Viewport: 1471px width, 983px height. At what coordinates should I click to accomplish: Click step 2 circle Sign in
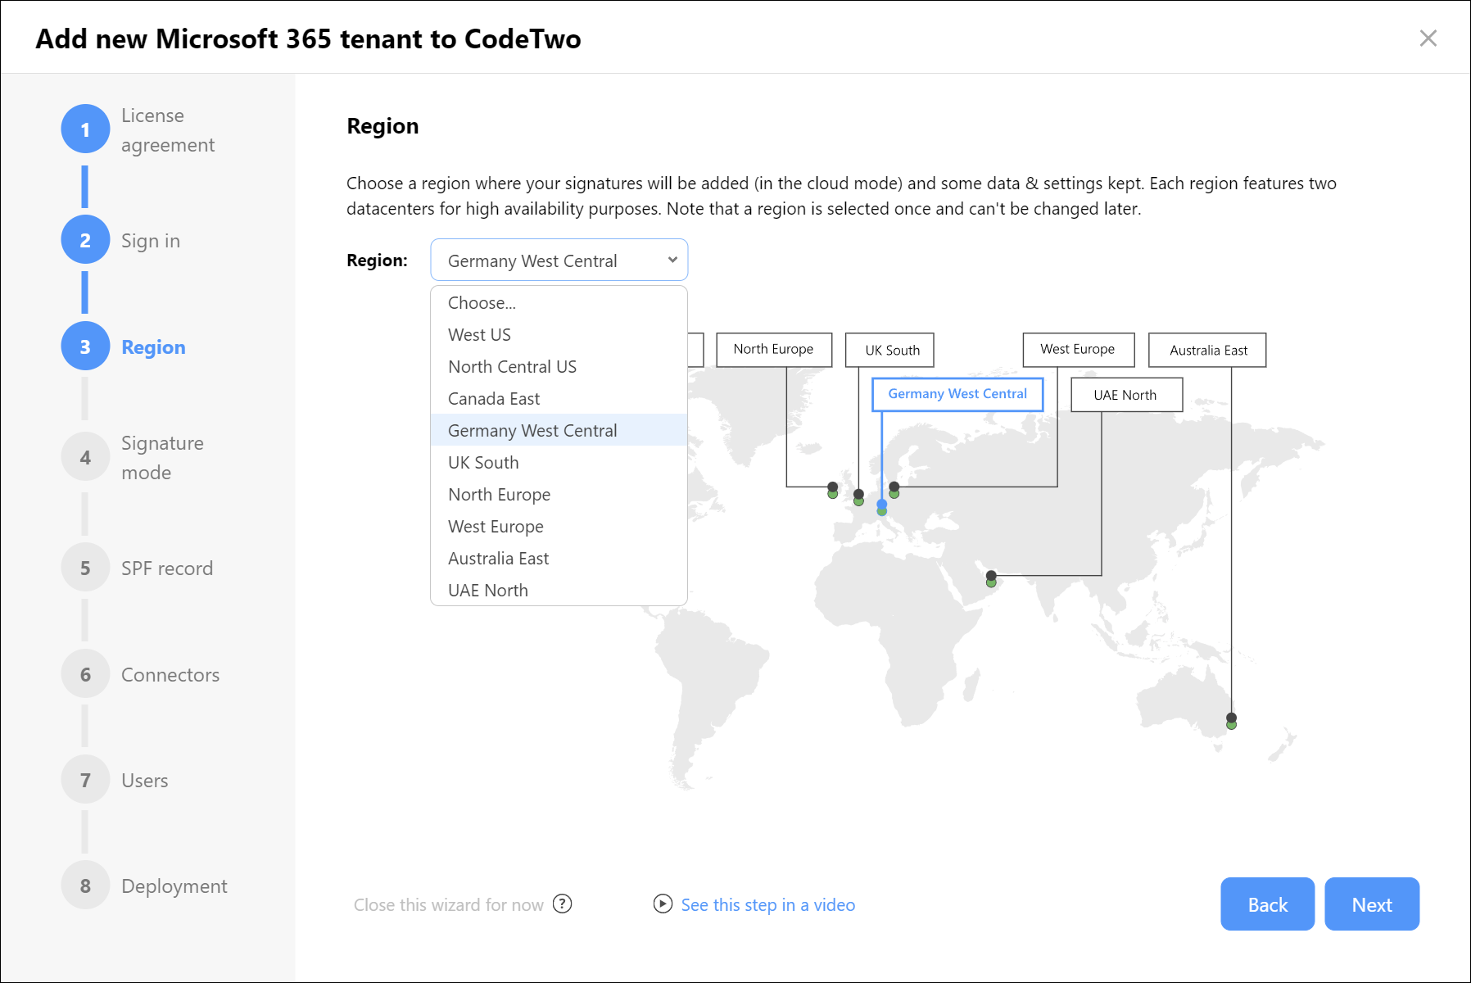85,240
